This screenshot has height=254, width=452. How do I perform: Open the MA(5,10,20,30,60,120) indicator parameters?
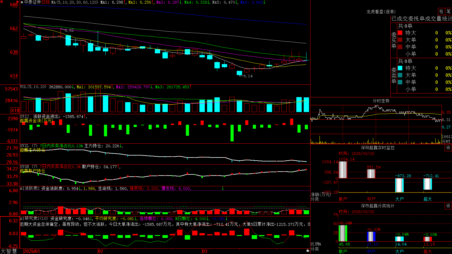(74, 2)
